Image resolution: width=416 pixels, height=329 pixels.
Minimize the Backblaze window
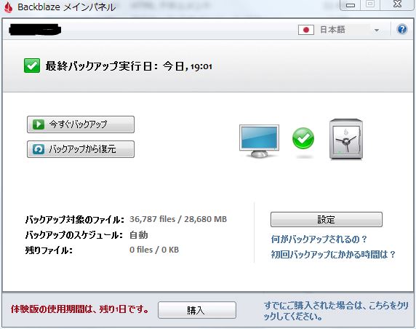pyautogui.click(x=351, y=5)
